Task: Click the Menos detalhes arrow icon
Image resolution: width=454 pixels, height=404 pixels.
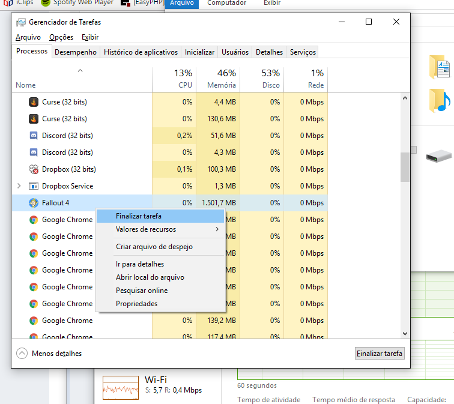Action: pyautogui.click(x=22, y=354)
